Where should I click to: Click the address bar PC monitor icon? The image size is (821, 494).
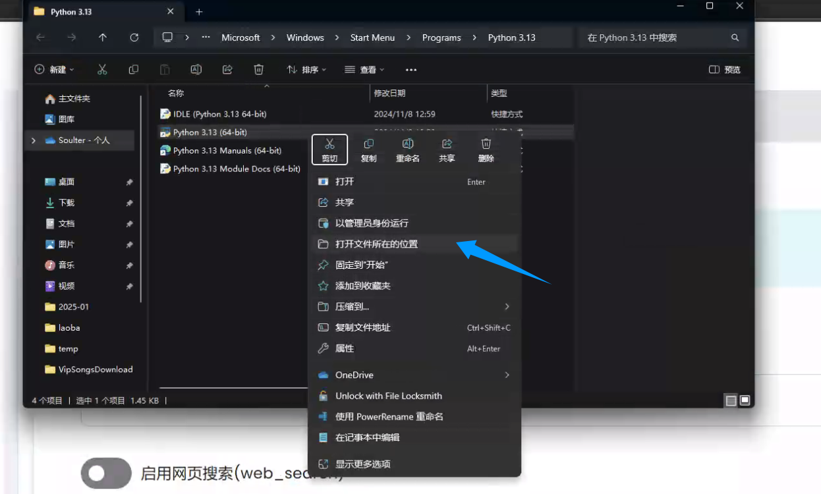pos(167,38)
